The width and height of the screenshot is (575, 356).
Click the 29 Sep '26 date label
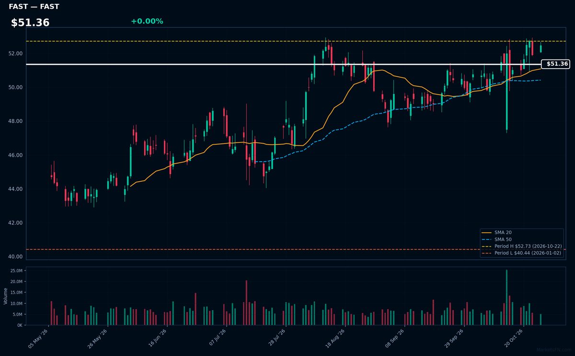pos(454,339)
